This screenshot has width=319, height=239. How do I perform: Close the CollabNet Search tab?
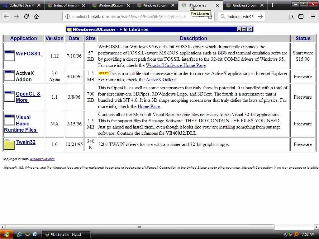pos(39,5)
